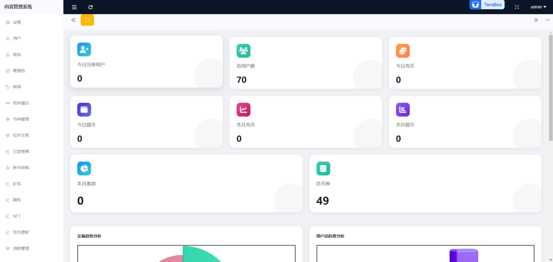Image resolution: width=553 pixels, height=262 pixels.
Task: Toggle fullscreen mode icon
Action: (x=517, y=7)
